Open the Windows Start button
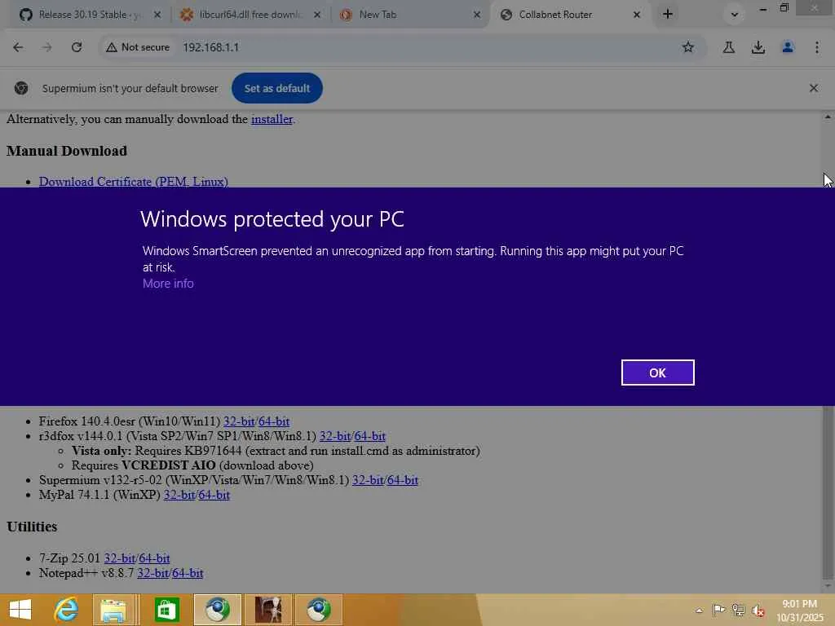This screenshot has height=626, width=835. 20,610
